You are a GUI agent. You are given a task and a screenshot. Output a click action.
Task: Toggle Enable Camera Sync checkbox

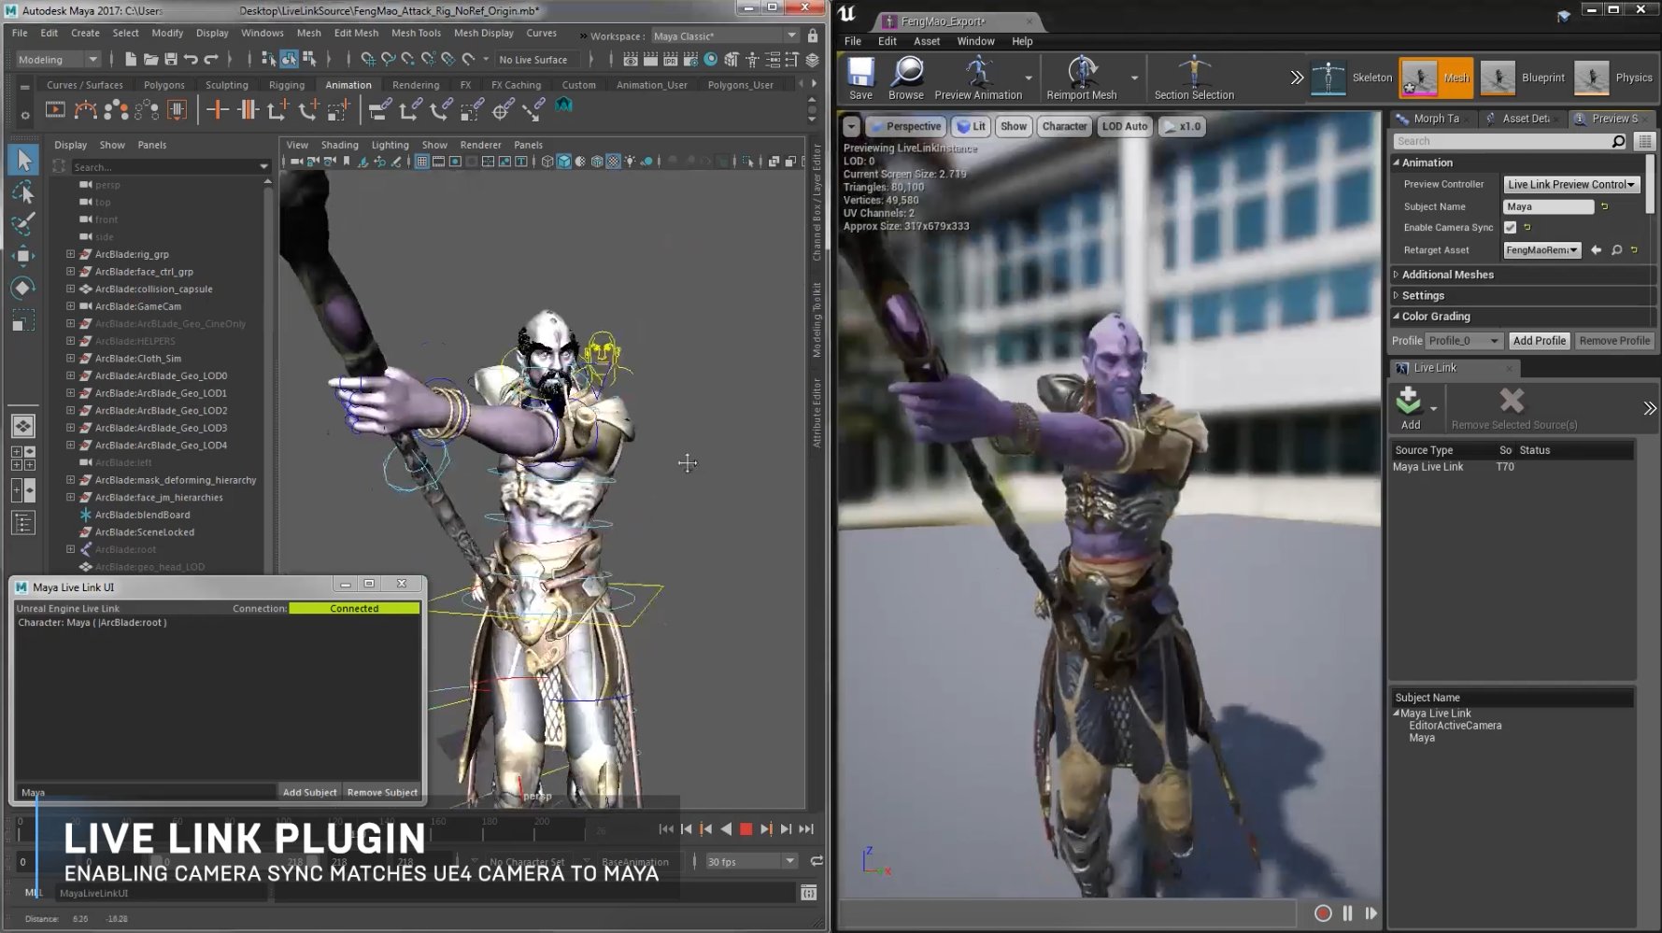tap(1510, 228)
